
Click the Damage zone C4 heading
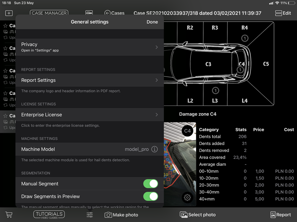[x=198, y=114]
